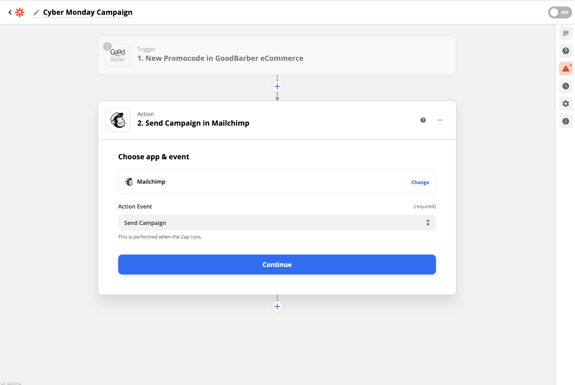Open the history clock panel
The image size is (575, 385).
[565, 86]
